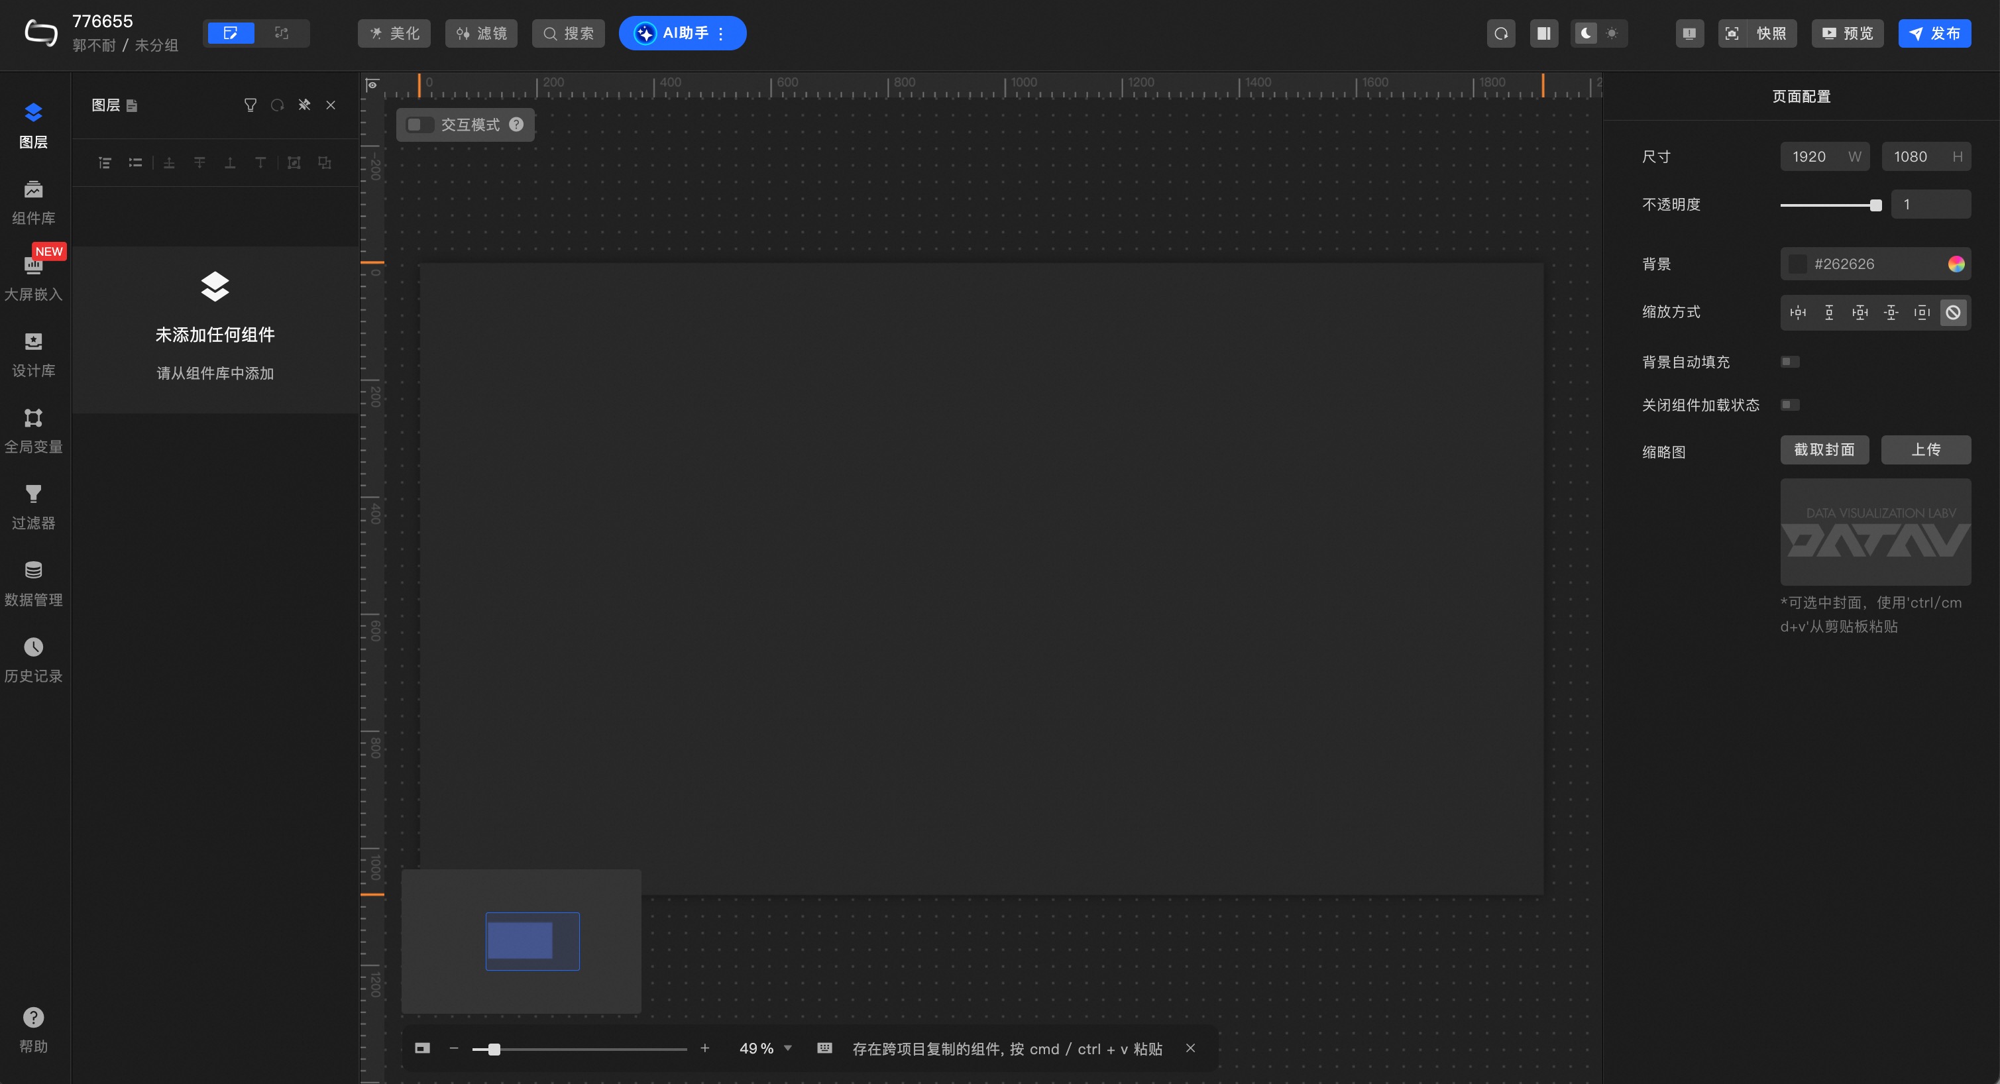Screen dimensions: 2000x1084
Task: Click the pin icon in layers panel
Action: point(304,105)
